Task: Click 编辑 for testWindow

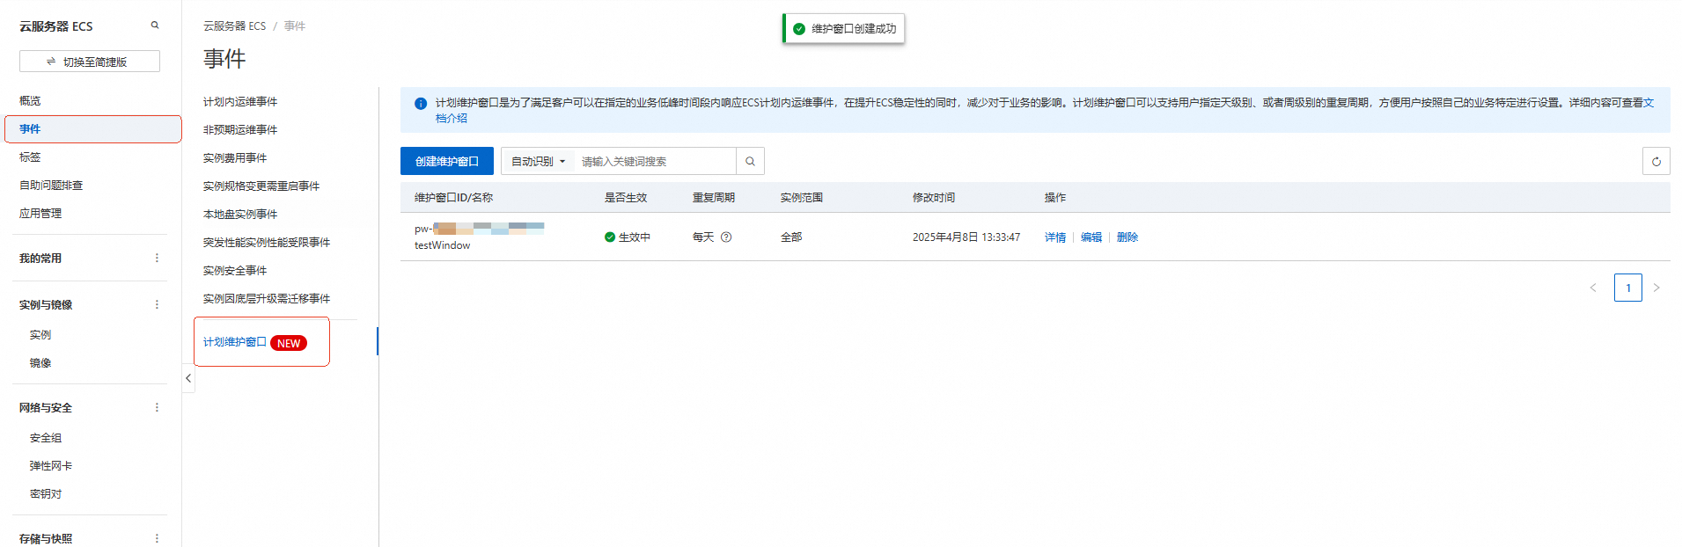Action: pyautogui.click(x=1091, y=237)
